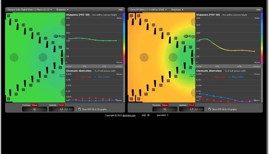Open the Sharpness mode dropdown in Canon panel
Viewport: 269px width, 154px height.
tap(177, 10)
